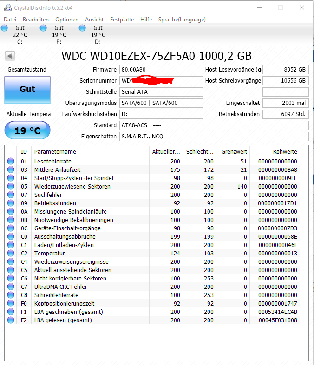The height and width of the screenshot is (365, 314).
Task: Click the blue orb beside Geräte-Einschaltvorgänge
Action: (11, 228)
